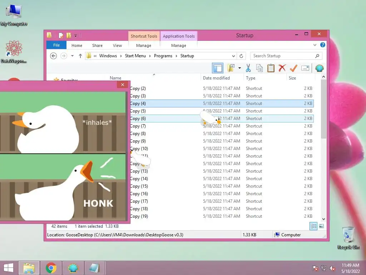Open the Customize Quick Access Toolbar dropdown

(76, 36)
